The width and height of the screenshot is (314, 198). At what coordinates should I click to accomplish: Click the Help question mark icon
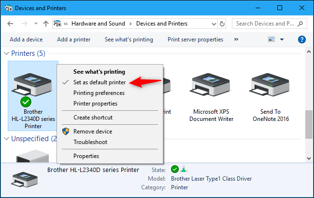click(302, 40)
